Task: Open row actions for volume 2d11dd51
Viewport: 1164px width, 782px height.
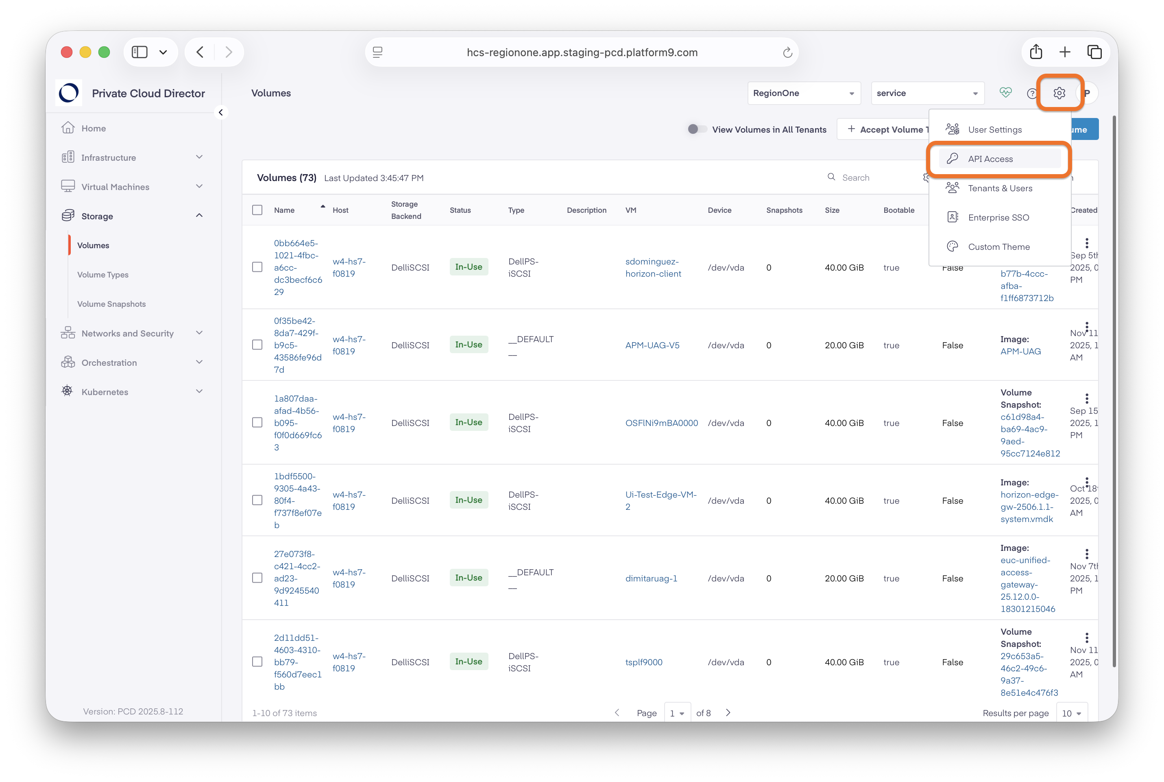Action: point(1087,638)
